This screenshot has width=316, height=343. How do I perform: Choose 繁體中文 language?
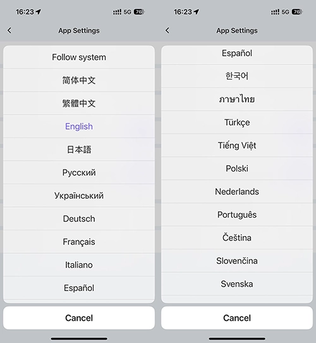(79, 103)
